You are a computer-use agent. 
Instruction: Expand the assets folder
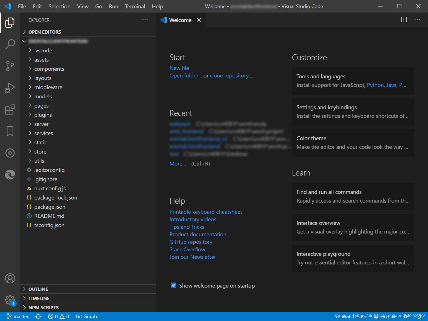pos(88,60)
